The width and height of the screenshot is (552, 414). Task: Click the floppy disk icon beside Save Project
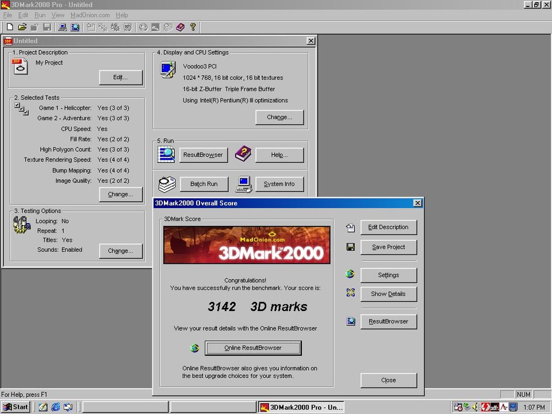click(x=351, y=247)
